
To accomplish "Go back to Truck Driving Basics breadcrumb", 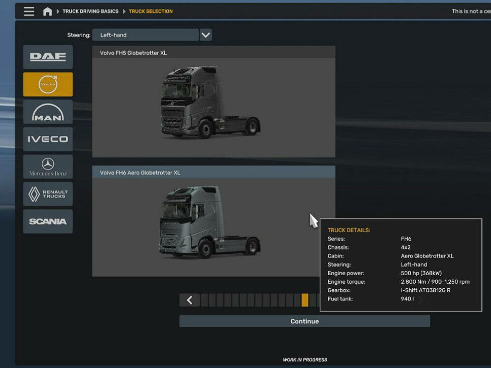I will [x=90, y=11].
